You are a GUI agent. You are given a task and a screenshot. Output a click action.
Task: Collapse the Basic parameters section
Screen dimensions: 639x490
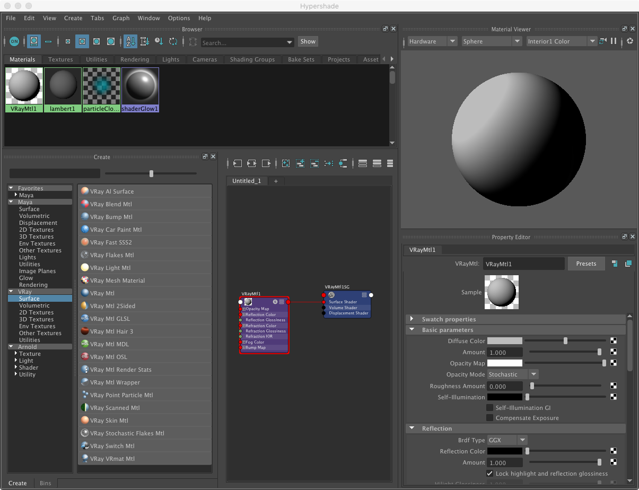(412, 329)
